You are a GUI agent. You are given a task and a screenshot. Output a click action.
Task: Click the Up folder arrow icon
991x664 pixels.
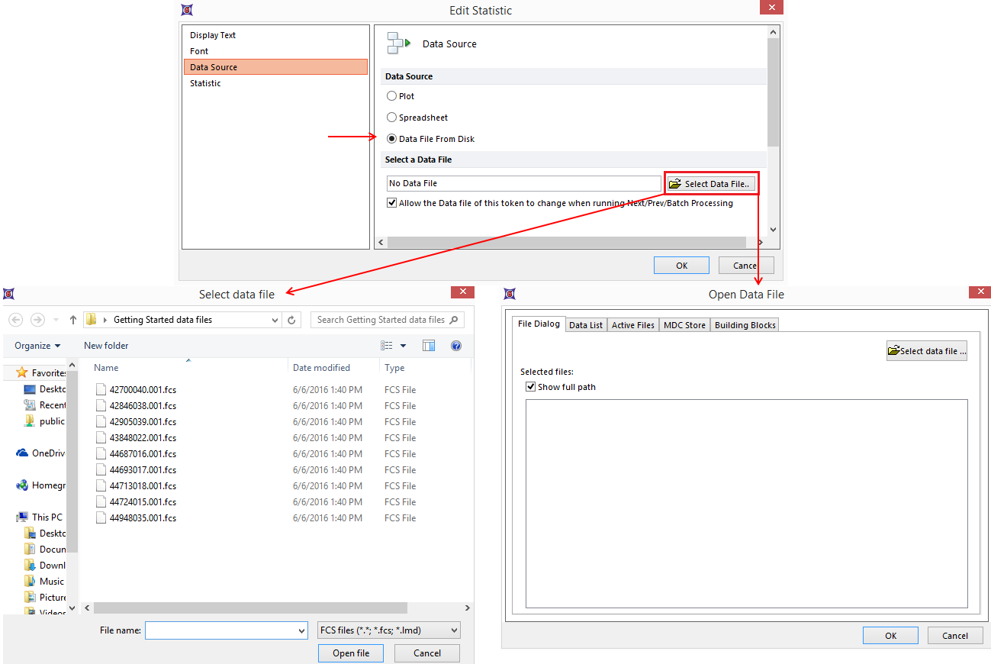point(73,321)
